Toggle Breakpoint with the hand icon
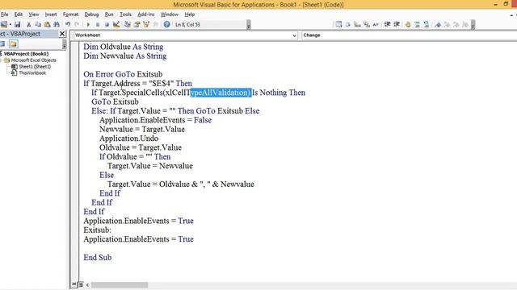The height and width of the screenshot is (290, 517). [408, 24]
